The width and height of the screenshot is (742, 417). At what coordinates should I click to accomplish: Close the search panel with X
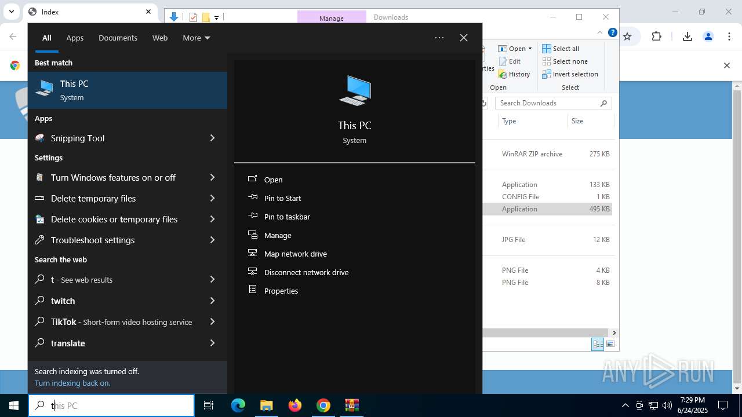tap(464, 38)
